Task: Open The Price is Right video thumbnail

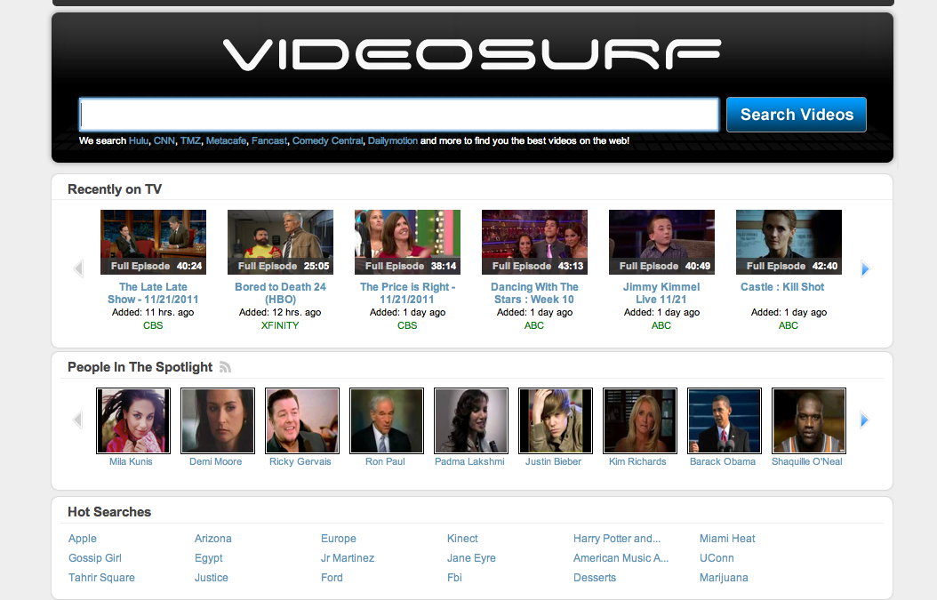Action: click(x=407, y=242)
